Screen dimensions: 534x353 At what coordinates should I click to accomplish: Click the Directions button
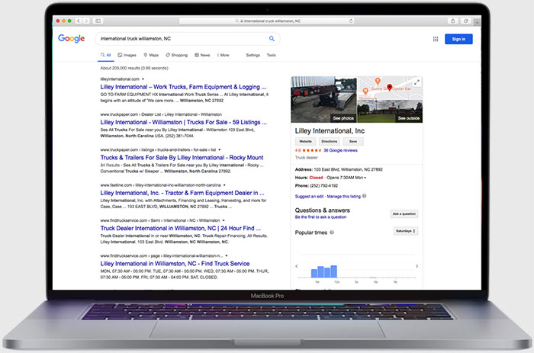330,141
